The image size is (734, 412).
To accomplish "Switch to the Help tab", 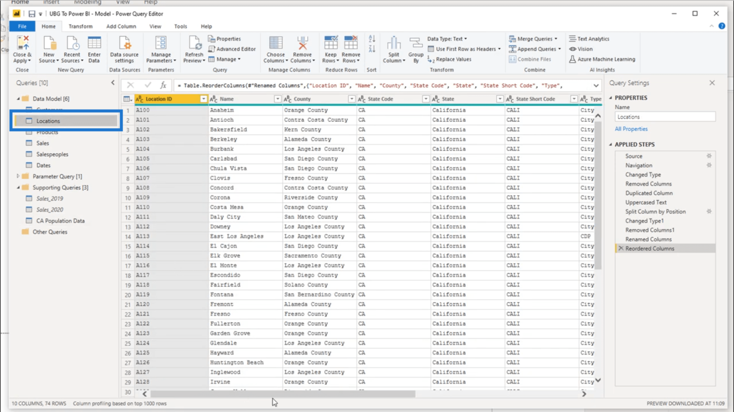I will (206, 27).
